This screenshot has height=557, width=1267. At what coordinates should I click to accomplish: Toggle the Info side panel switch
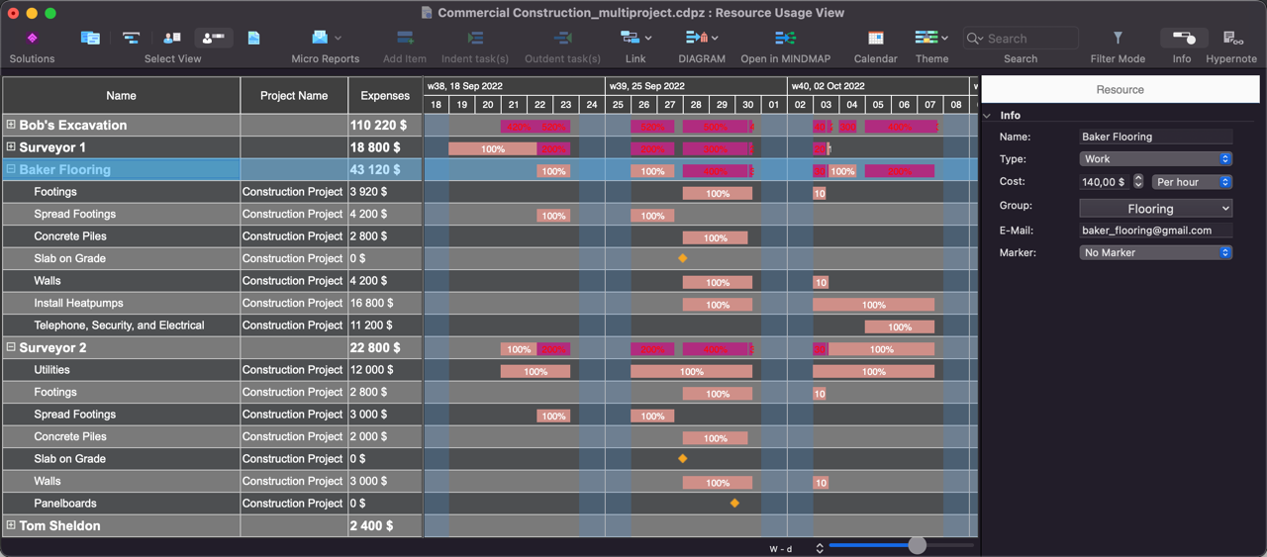click(1184, 38)
